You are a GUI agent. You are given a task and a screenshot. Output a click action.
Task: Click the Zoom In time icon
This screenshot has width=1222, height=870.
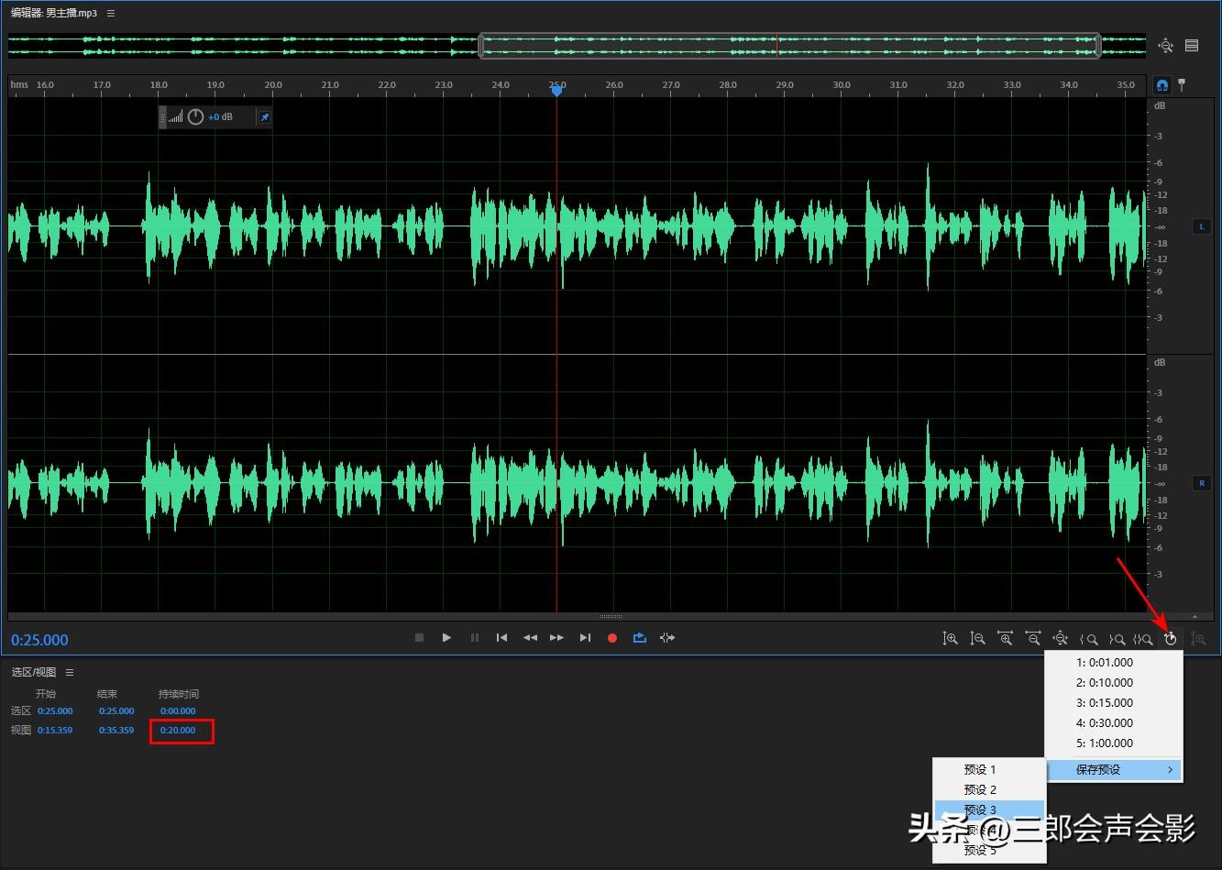click(1006, 639)
